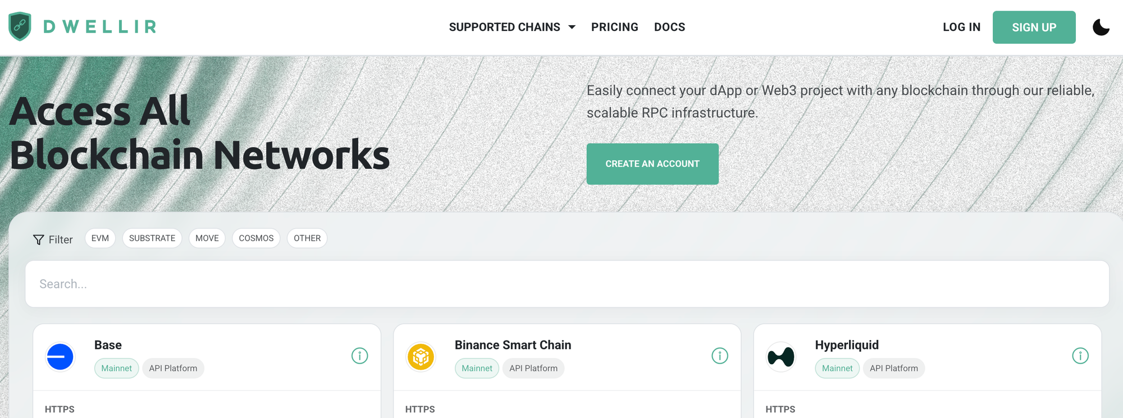Select the MOVE filter chip
Screen dimensions: 1123x418
pos(207,238)
